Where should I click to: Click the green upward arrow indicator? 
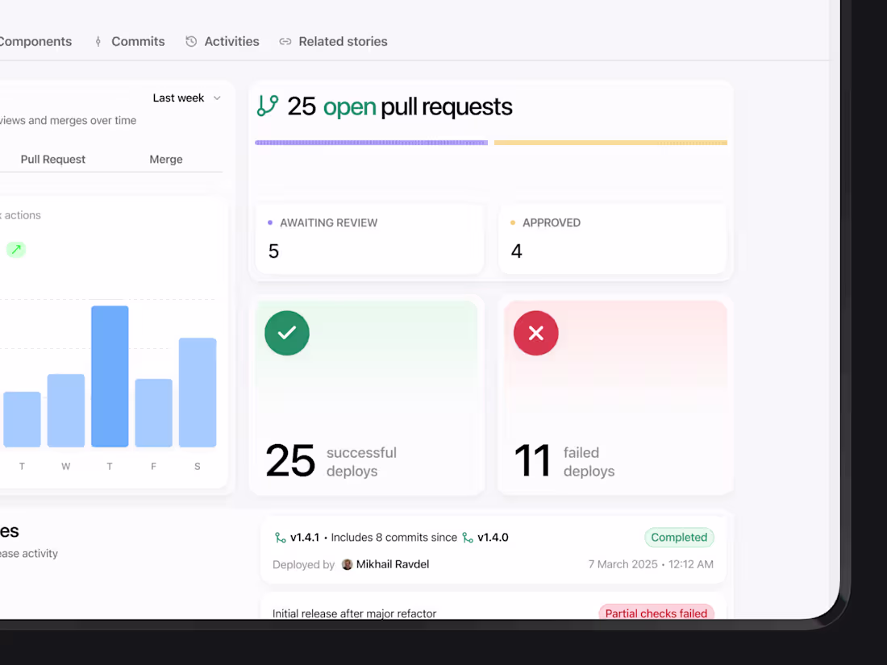coord(16,249)
